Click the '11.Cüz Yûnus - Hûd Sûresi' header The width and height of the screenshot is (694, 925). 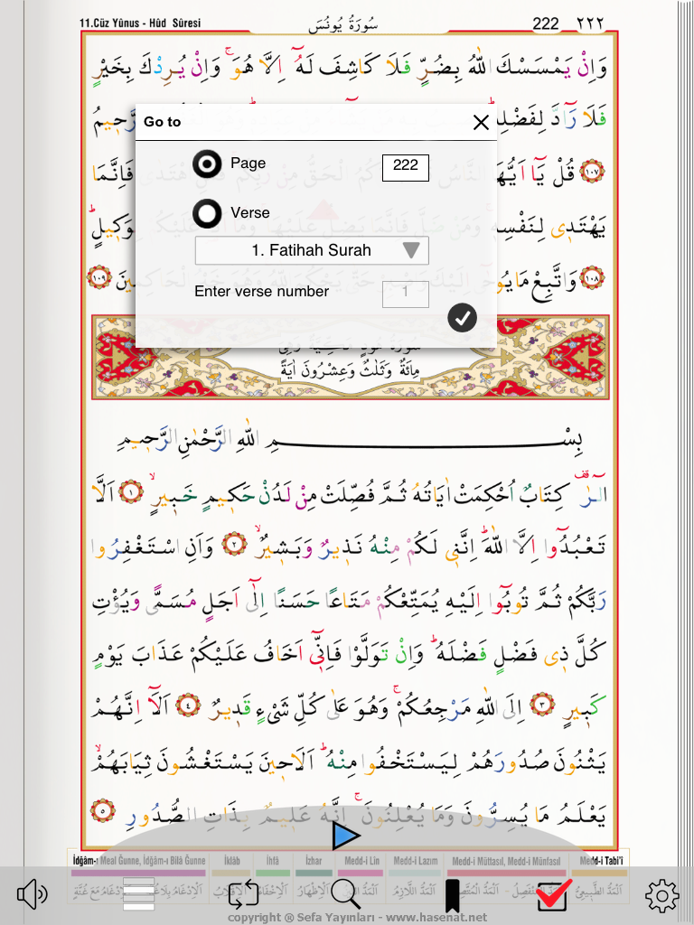tap(140, 23)
